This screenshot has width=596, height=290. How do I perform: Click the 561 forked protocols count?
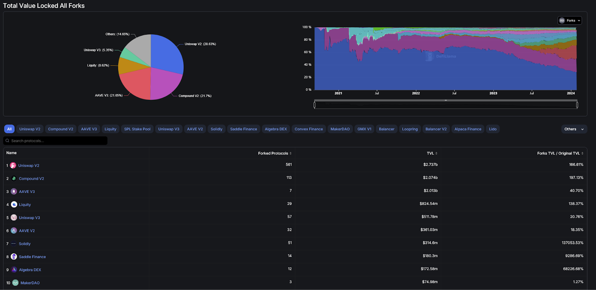(289, 165)
